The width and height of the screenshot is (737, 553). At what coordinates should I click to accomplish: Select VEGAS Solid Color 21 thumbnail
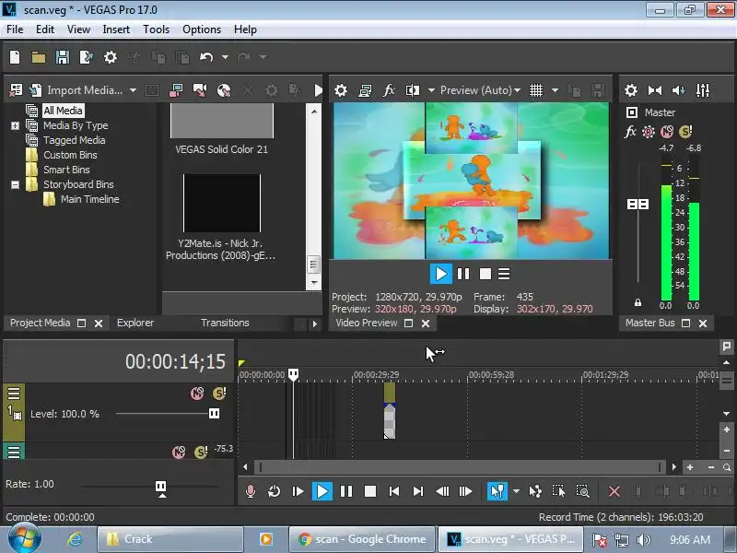(x=222, y=121)
